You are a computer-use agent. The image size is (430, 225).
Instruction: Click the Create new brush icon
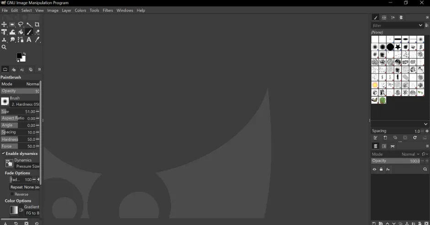[385, 138]
